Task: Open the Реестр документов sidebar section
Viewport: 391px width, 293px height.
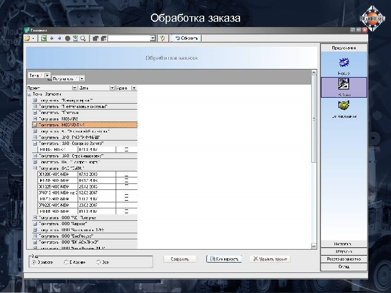Action: click(344, 259)
